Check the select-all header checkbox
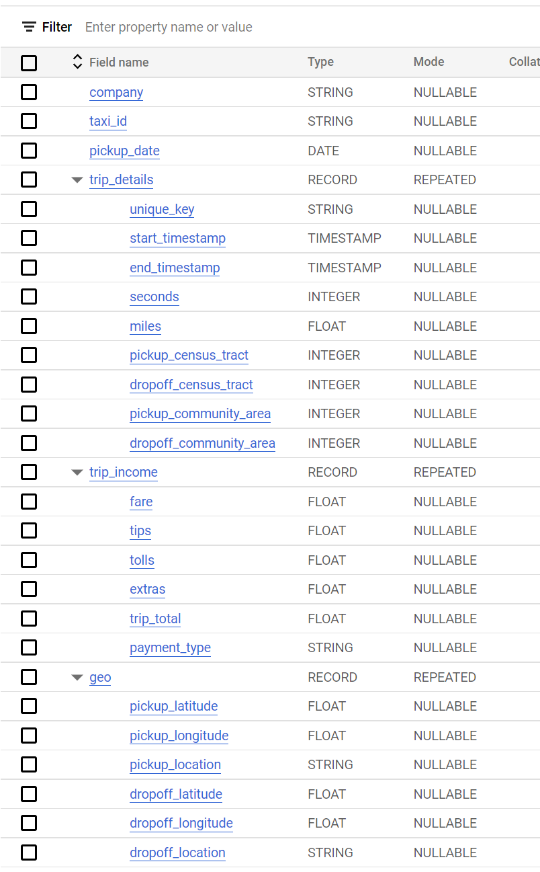Image resolution: width=540 pixels, height=872 pixels. pyautogui.click(x=29, y=63)
